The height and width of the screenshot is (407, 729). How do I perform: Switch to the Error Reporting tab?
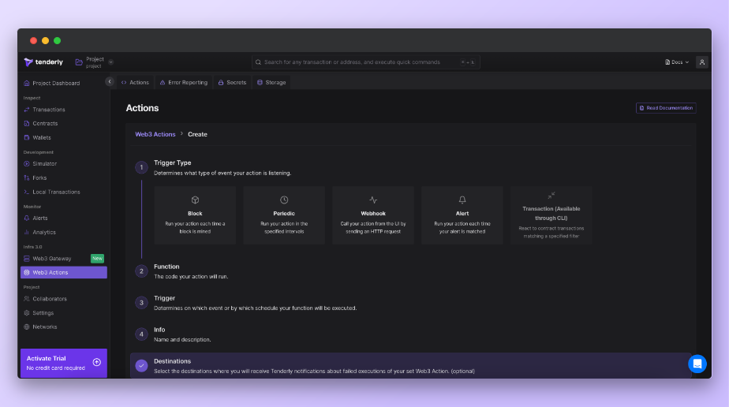pyautogui.click(x=184, y=82)
